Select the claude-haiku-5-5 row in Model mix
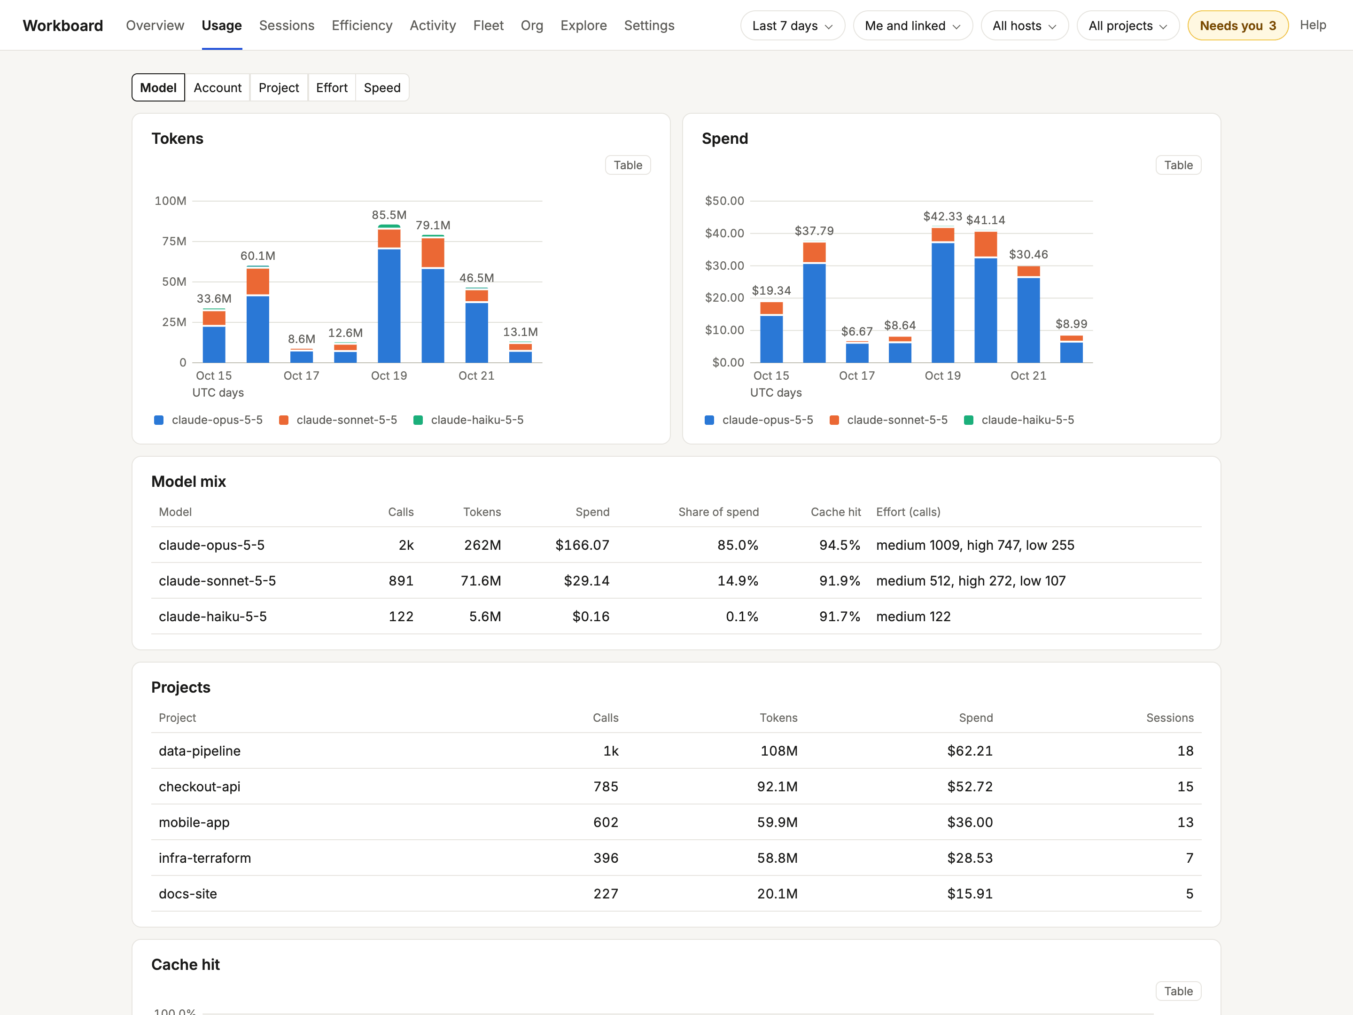The image size is (1353, 1015). point(676,616)
